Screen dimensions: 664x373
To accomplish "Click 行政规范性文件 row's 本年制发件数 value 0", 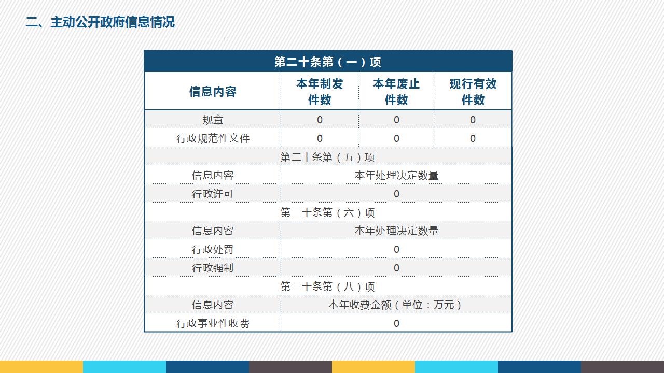I will coord(320,138).
